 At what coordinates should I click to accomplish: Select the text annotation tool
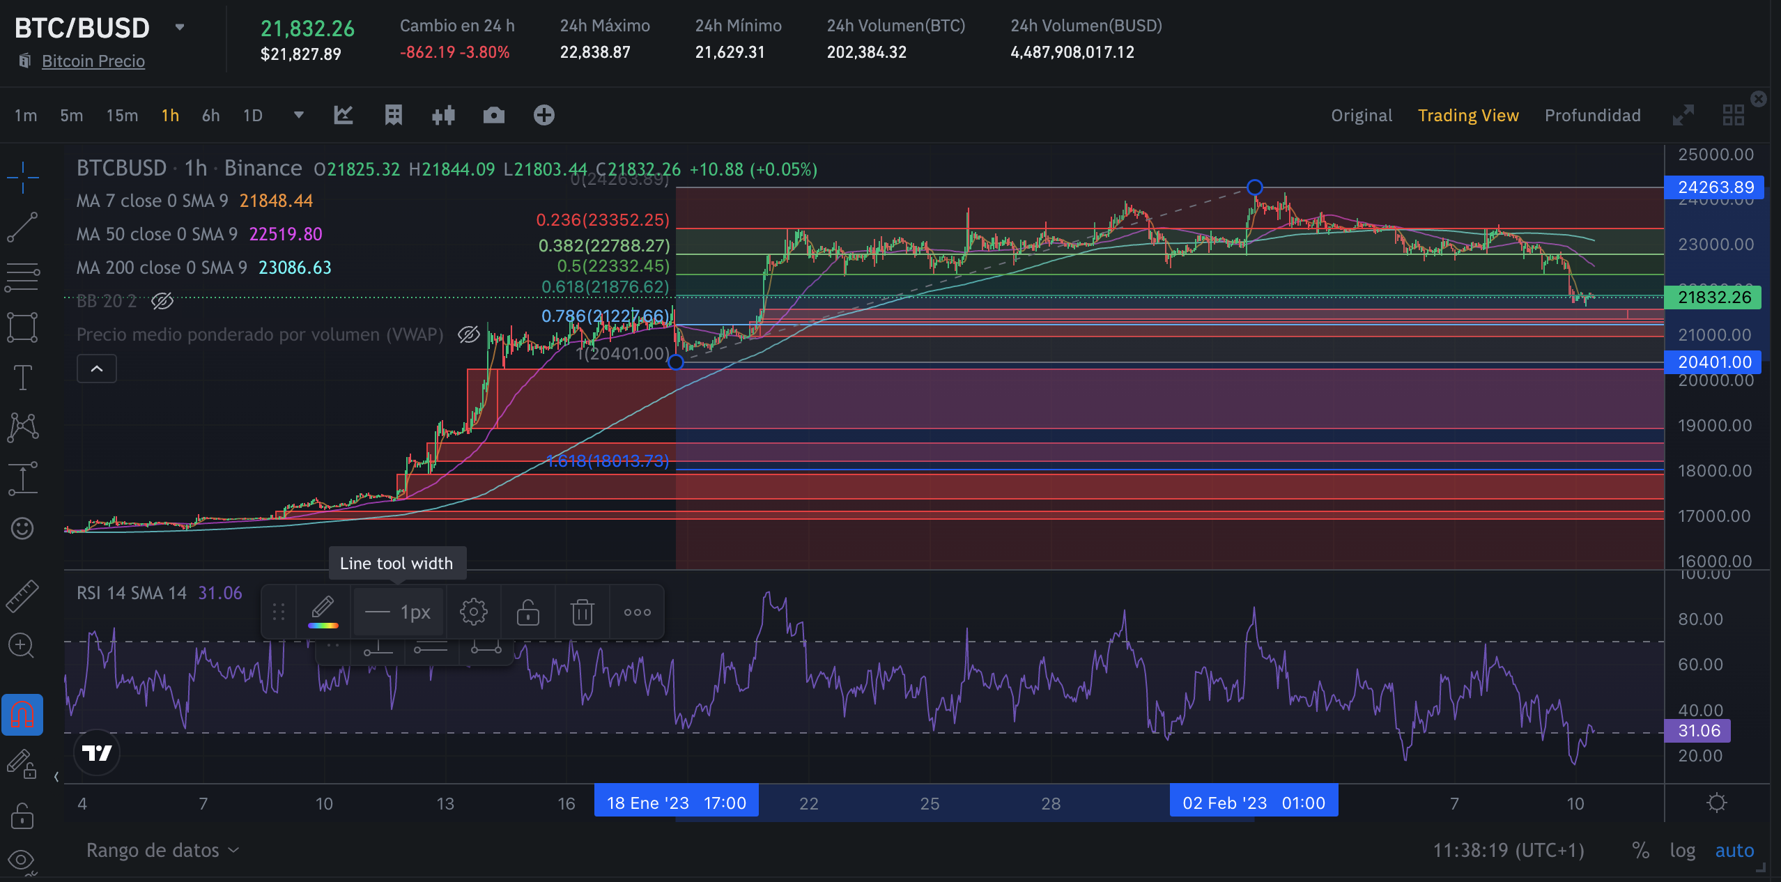pos(22,378)
